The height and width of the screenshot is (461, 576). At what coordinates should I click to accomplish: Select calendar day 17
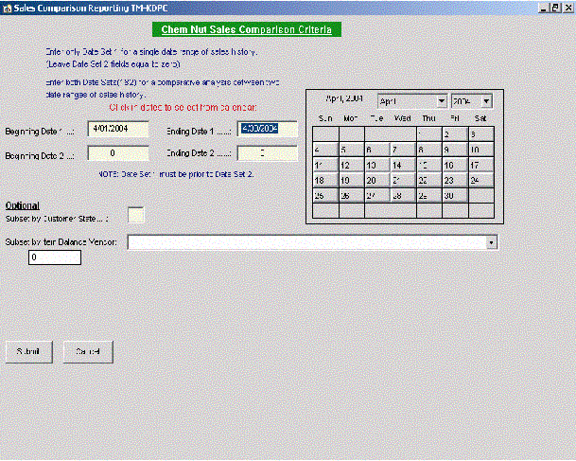(x=481, y=165)
